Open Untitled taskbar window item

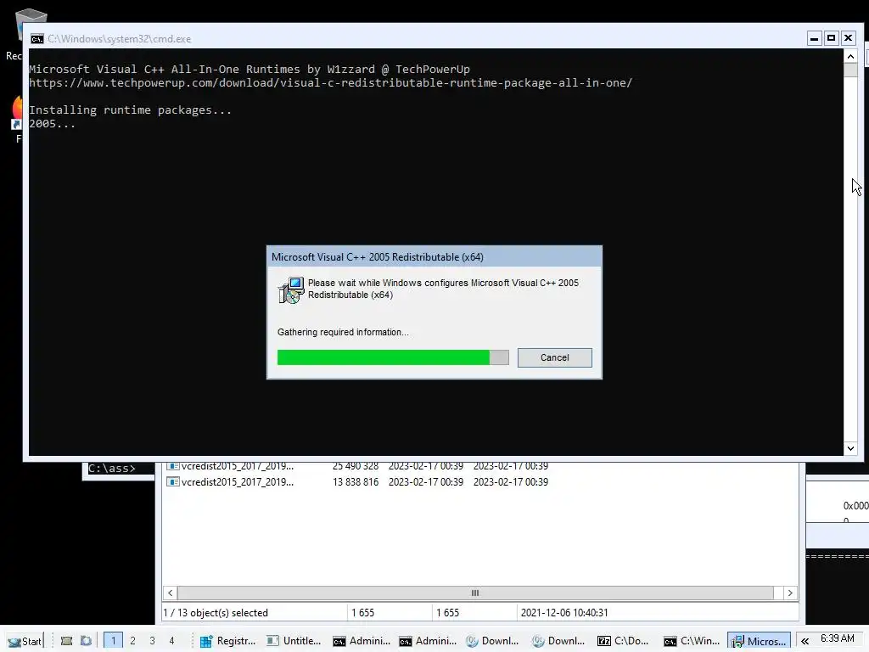(x=294, y=641)
